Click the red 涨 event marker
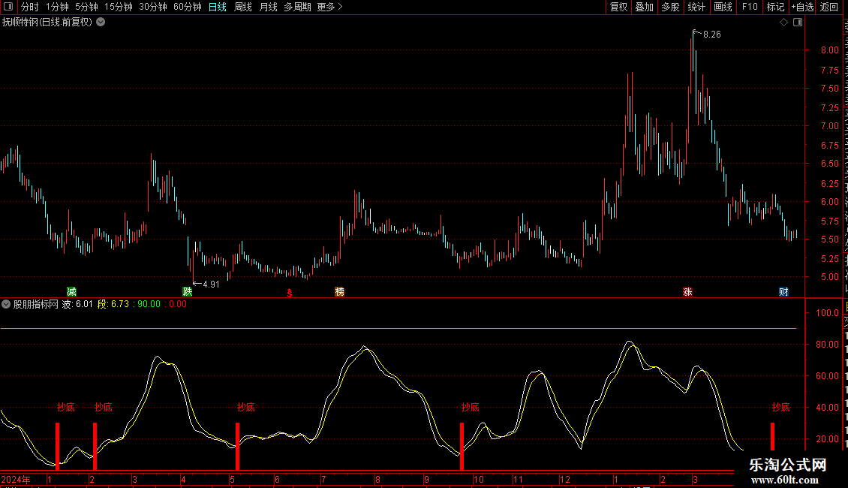The image size is (848, 488). (687, 291)
